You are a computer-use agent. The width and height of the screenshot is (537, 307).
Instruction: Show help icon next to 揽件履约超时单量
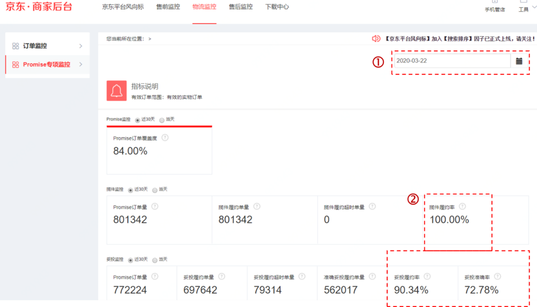click(x=372, y=206)
